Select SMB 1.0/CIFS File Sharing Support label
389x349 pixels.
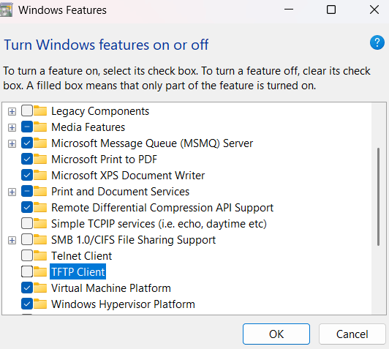coord(134,240)
